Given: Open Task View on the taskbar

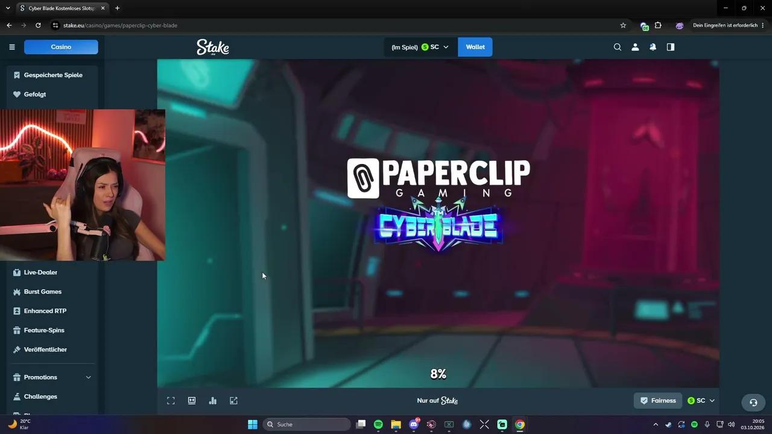Looking at the screenshot, I should pos(361,424).
